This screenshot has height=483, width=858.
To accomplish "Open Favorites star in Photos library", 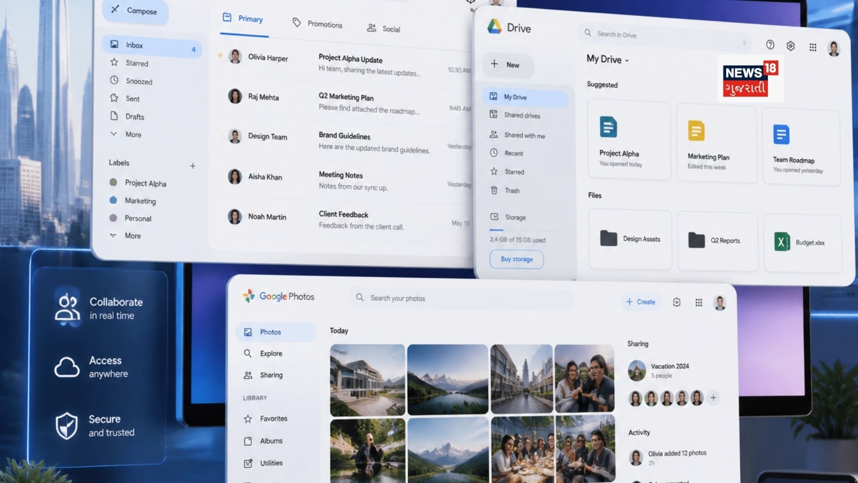I will [248, 419].
